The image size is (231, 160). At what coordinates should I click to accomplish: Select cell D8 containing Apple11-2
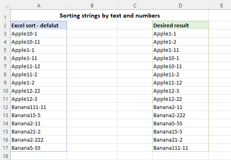point(180,74)
